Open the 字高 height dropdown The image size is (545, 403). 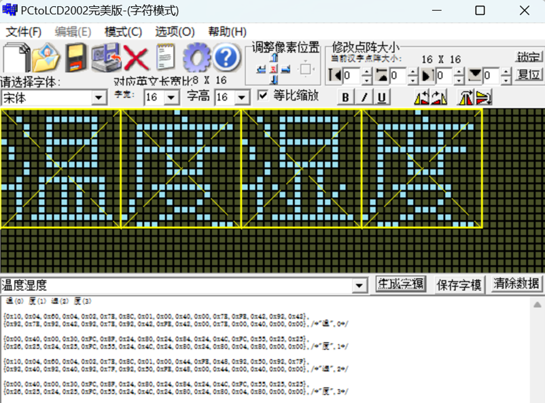pos(242,98)
